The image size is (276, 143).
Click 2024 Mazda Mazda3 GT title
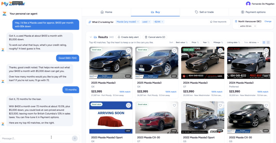point(195,83)
